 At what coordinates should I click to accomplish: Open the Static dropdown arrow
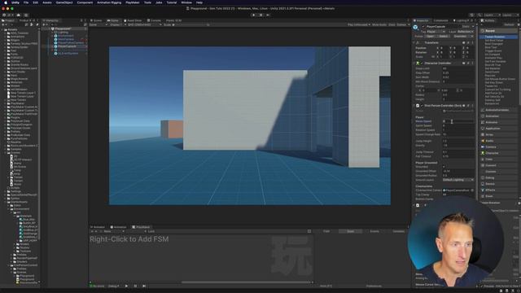[x=473, y=27]
